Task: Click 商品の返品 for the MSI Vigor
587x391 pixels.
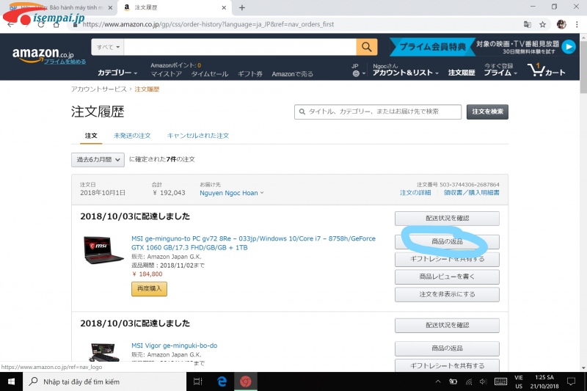Action: pos(447,348)
